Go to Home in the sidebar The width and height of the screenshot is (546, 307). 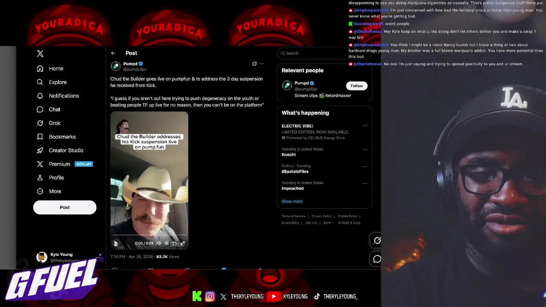tap(50, 69)
